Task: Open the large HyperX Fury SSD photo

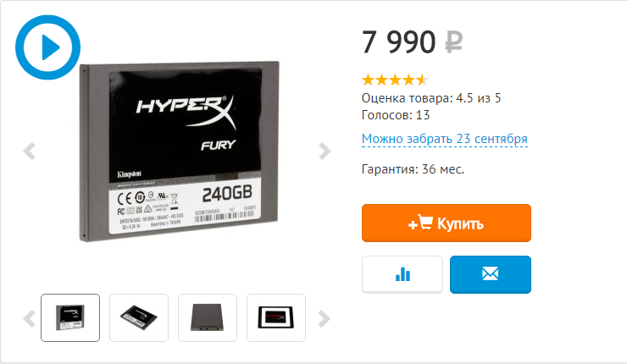Action: (179, 151)
